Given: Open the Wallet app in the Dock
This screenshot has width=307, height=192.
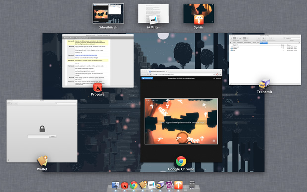Looking at the screenshot, I should click(x=143, y=185).
